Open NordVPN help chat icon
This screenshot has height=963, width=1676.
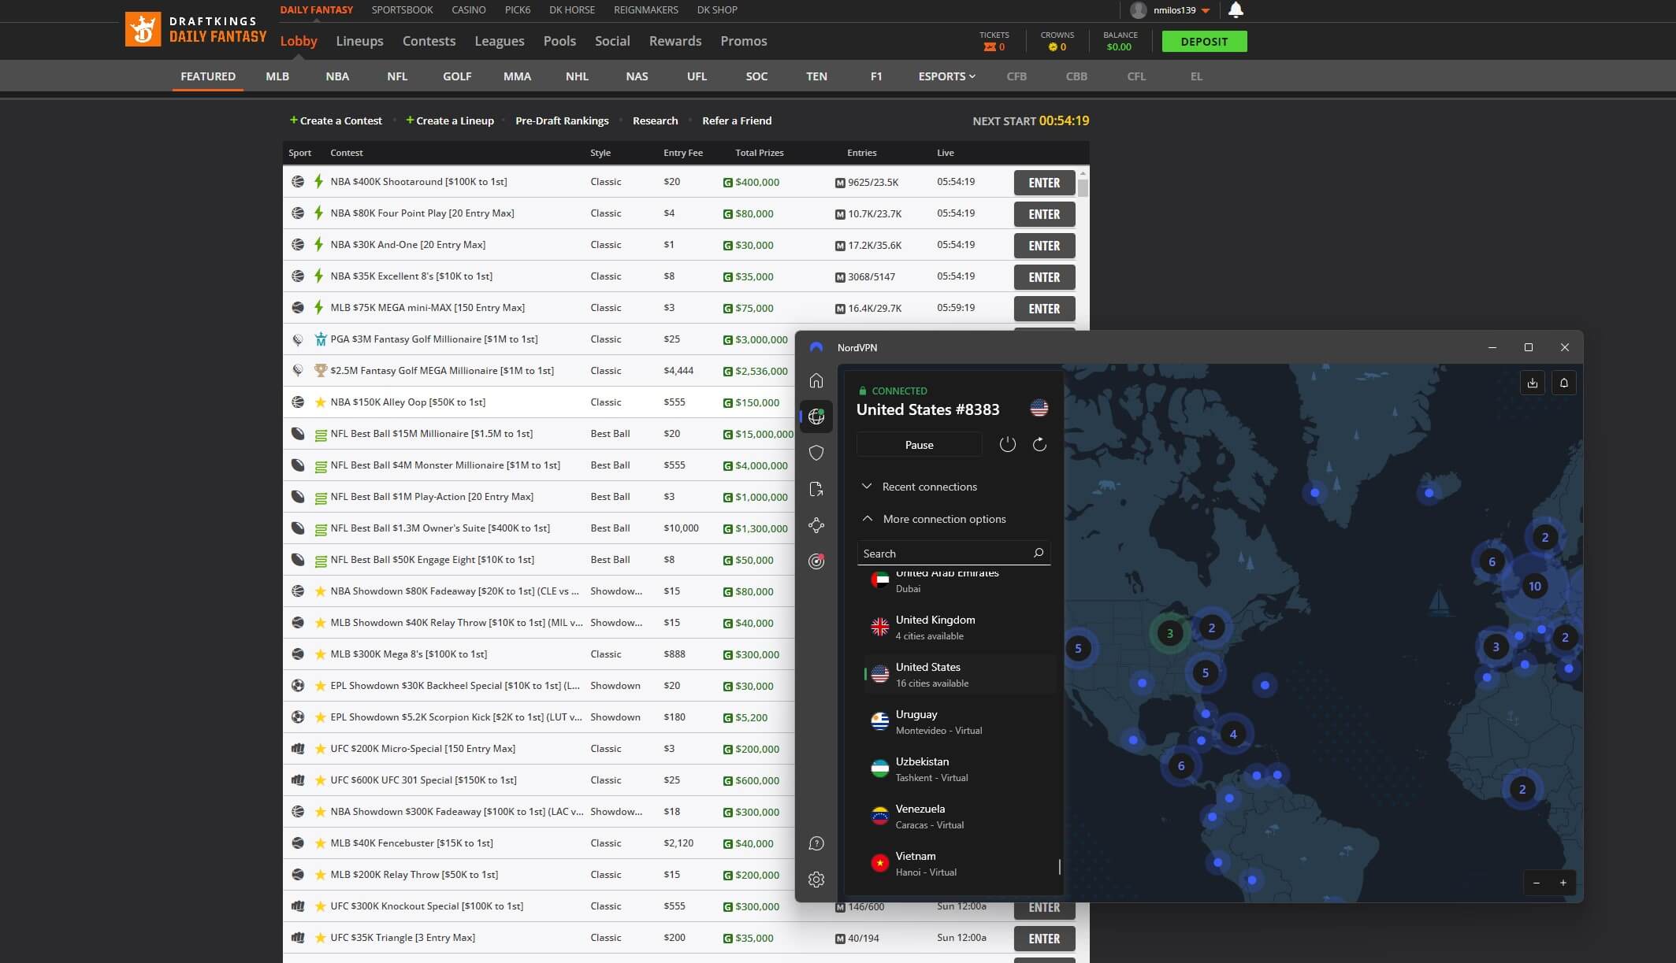pyautogui.click(x=816, y=844)
